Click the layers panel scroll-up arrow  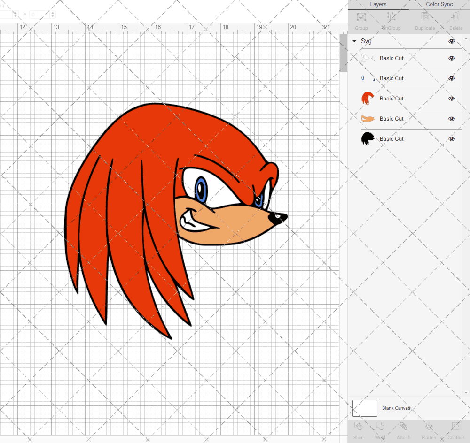click(465, 39)
